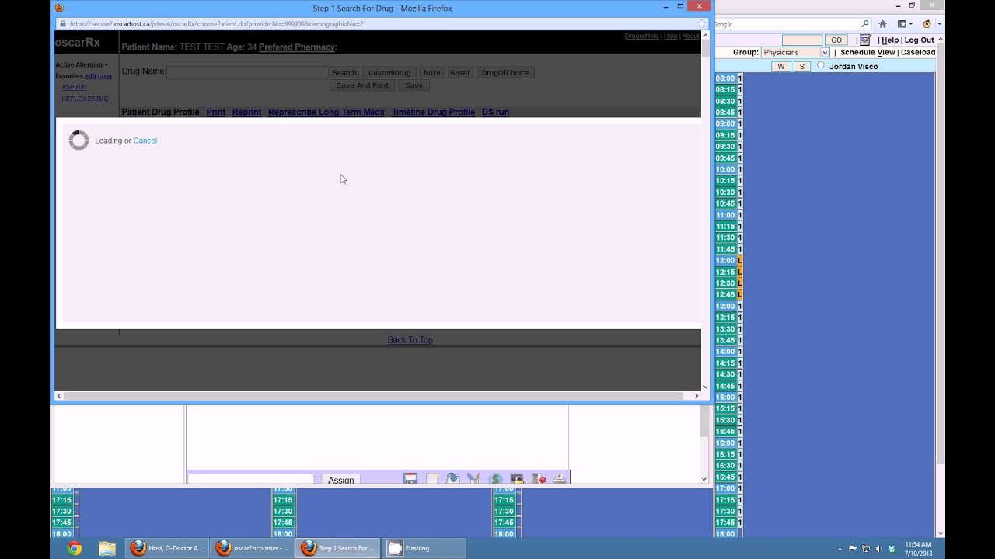Image resolution: width=995 pixels, height=559 pixels.
Task: Click the DS run link
Action: (x=495, y=112)
